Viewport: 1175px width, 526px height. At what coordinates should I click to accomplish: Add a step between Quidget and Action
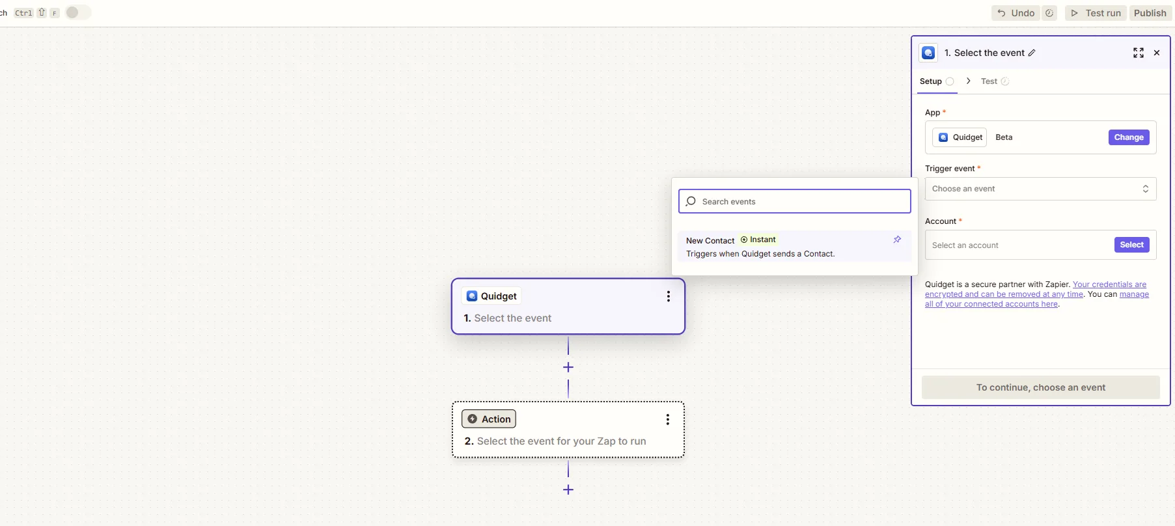568,367
